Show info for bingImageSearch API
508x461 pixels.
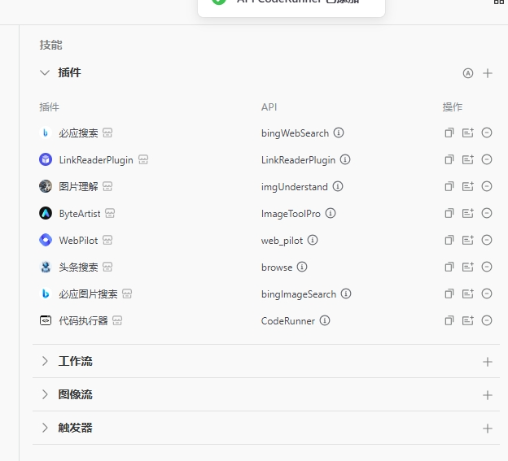tap(346, 294)
